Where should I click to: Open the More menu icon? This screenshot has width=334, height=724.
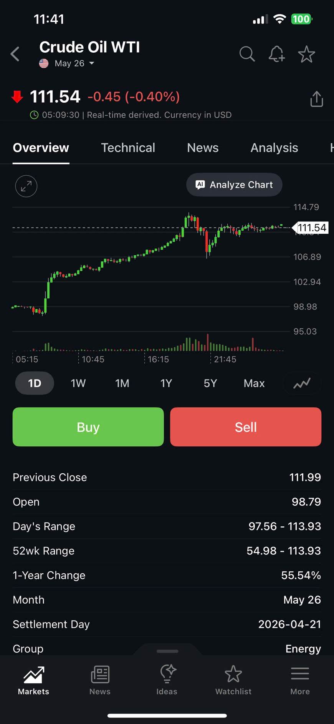[x=300, y=680]
